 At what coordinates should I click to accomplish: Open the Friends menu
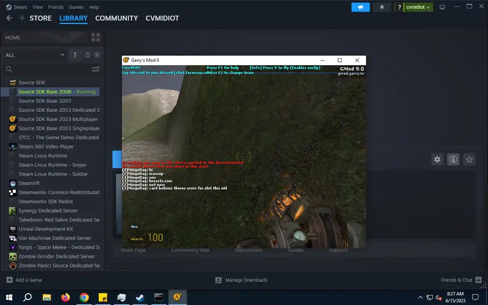pos(56,7)
